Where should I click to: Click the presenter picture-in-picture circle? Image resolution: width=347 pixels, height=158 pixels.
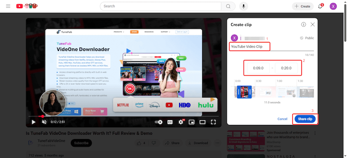tap(52, 103)
